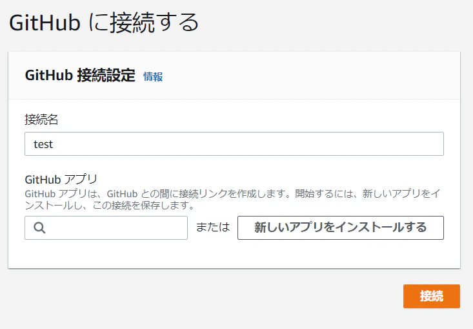
Task: Click the magnifier icon in app search box
Action: [x=39, y=228]
